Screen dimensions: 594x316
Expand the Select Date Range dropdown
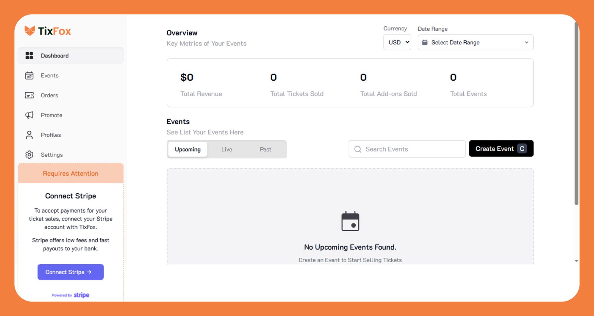[475, 42]
